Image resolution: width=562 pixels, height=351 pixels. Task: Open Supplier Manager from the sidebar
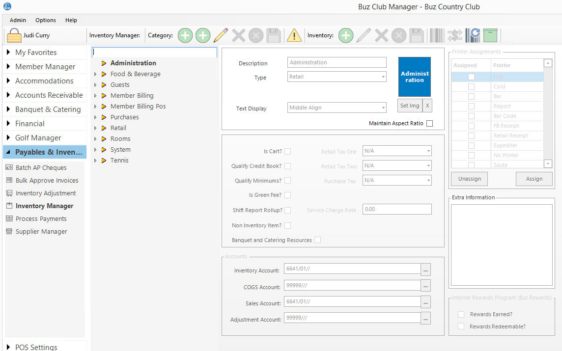coord(41,232)
